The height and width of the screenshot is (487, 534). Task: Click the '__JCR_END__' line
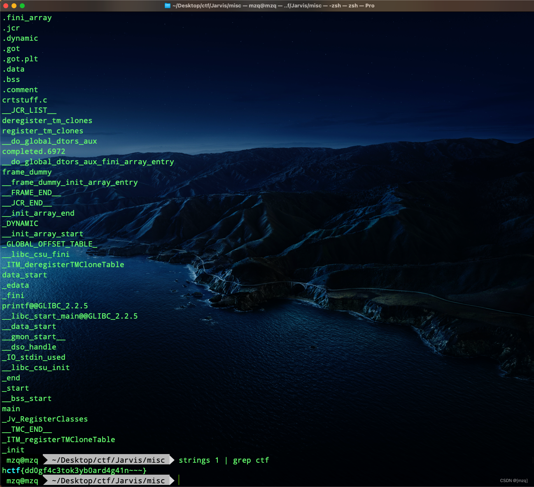pos(27,203)
